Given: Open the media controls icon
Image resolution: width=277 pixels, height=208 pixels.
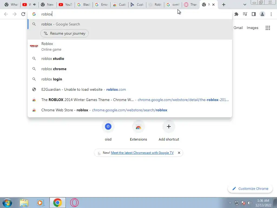Looking at the screenshot, I should pos(245,14).
